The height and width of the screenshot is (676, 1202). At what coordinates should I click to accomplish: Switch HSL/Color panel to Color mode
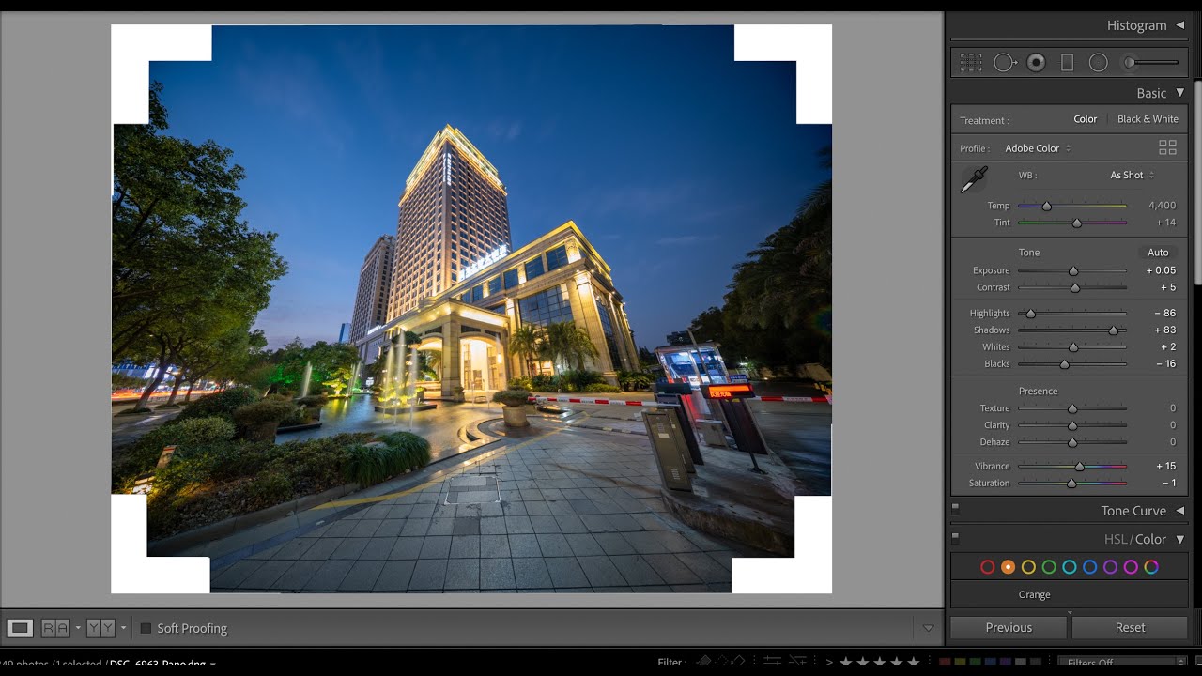point(1150,539)
